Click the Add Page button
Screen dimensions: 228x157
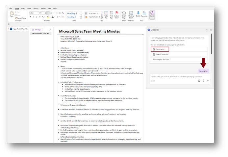click(37, 30)
